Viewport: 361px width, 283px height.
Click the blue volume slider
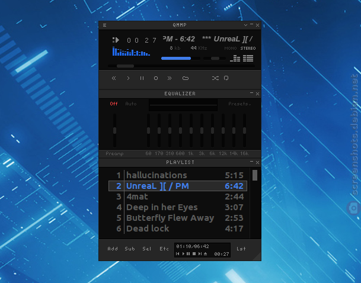180,59
